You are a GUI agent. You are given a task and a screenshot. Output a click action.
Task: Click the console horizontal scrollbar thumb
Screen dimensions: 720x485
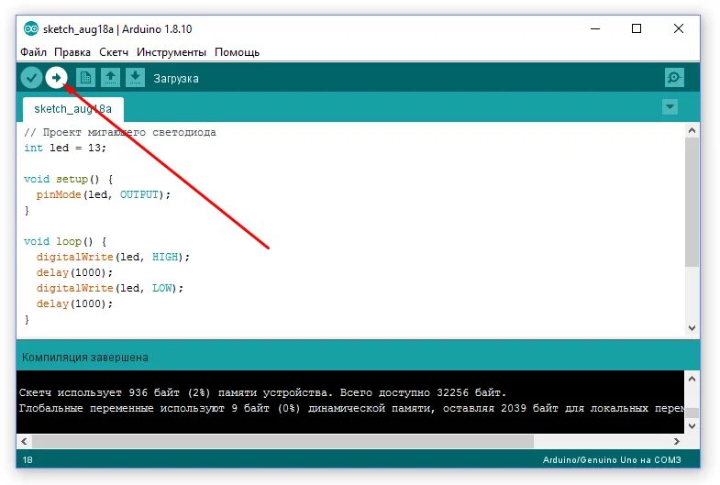pos(282,441)
